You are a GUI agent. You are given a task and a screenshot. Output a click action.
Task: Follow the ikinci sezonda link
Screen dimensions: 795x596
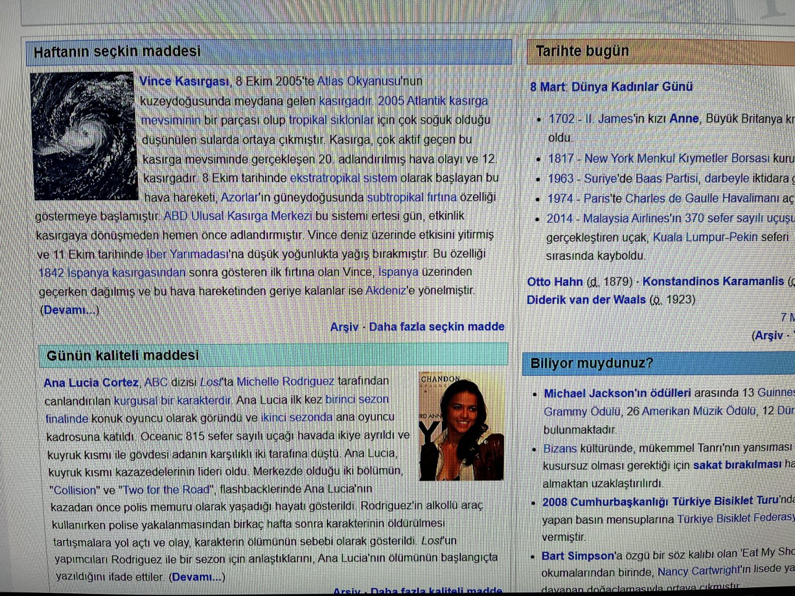(296, 417)
